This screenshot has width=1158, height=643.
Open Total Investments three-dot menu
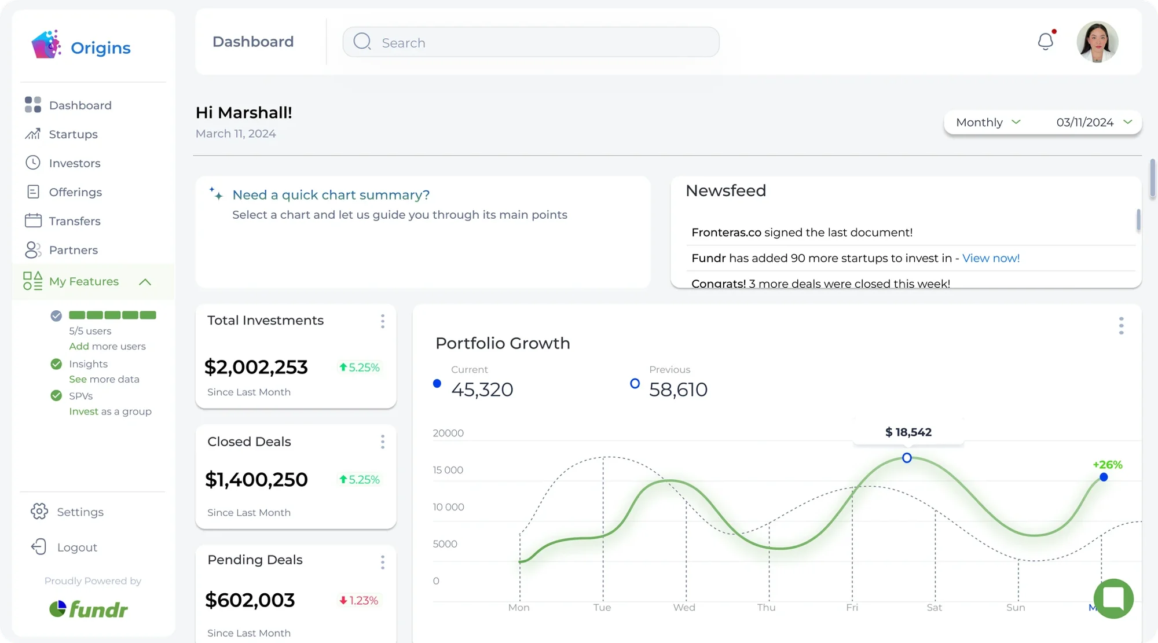pyautogui.click(x=383, y=321)
